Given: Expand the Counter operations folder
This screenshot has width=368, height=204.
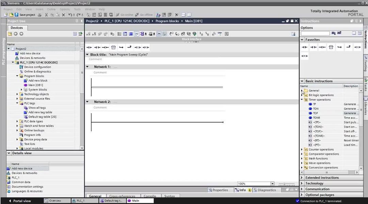Looking at the screenshot, I should tap(302, 149).
